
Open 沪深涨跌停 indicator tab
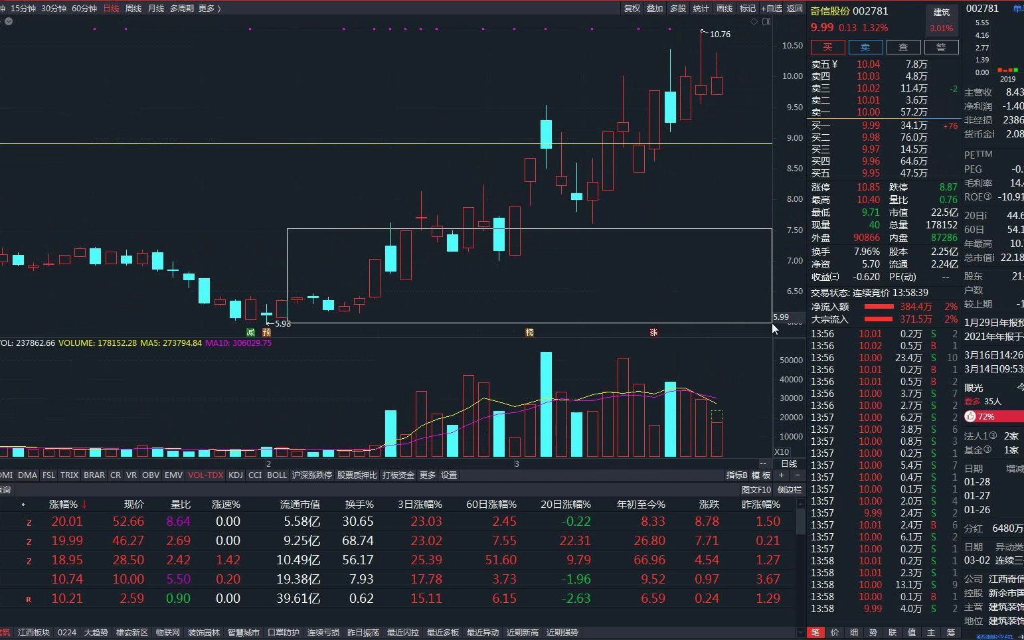[x=312, y=475]
